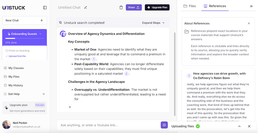Click the Post-Capability World bold term
The image size is (258, 133).
91,64
